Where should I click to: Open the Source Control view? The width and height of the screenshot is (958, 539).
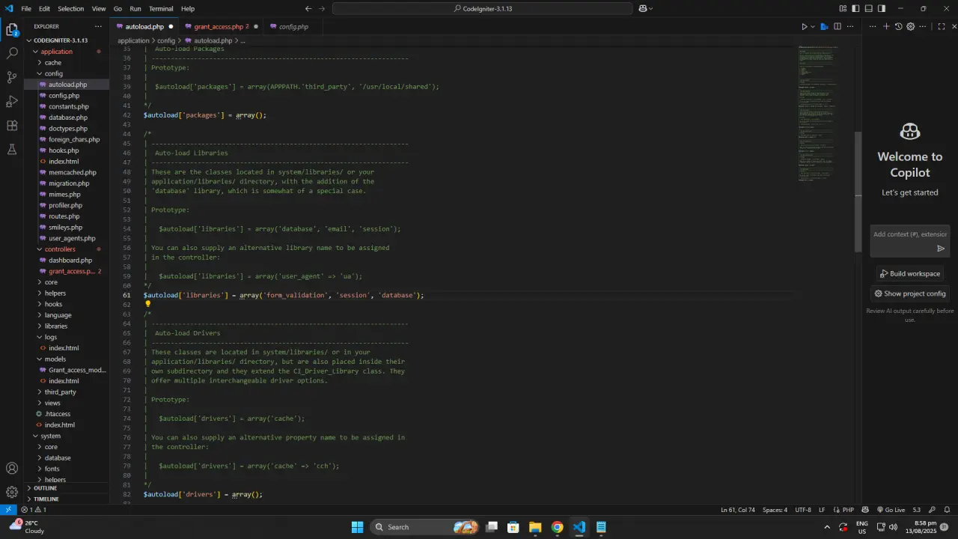pyautogui.click(x=12, y=78)
